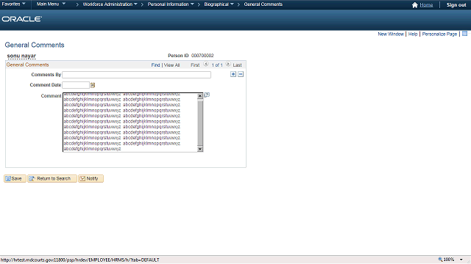Image resolution: width=471 pixels, height=264 pixels.
Task: Click the Person ID value 000700002
Action: click(202, 56)
